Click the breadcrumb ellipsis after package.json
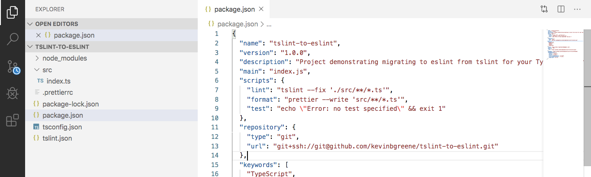Image resolution: width=591 pixels, height=177 pixels. 269,24
